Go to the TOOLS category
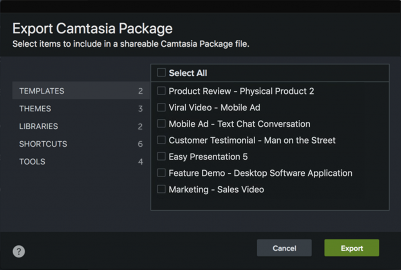 point(81,162)
